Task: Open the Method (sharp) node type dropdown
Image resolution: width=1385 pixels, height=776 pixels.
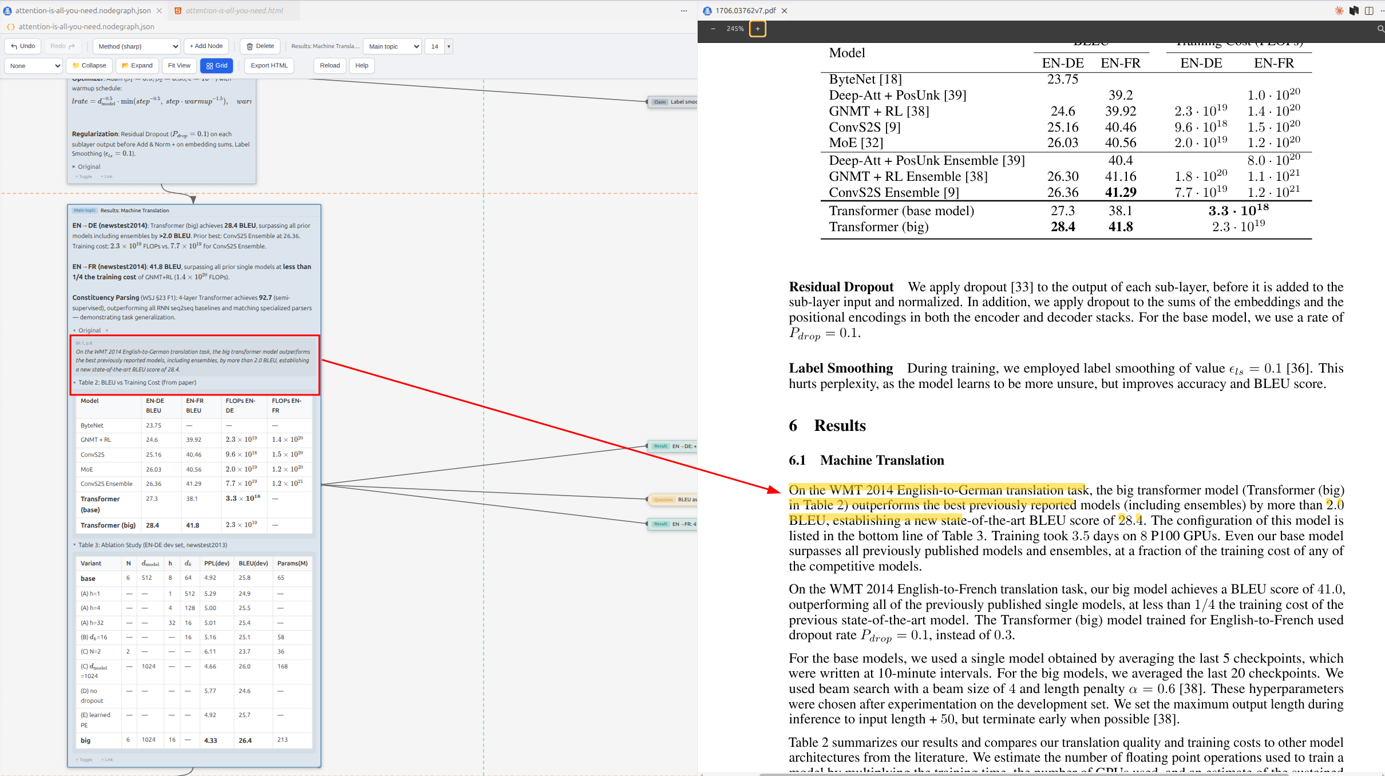Action: 136,46
